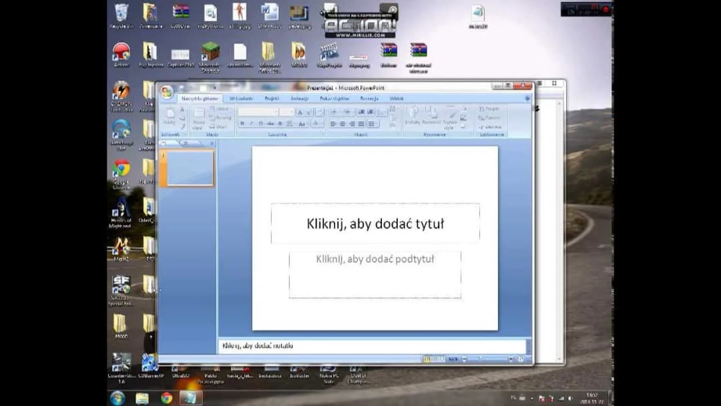Open PowerPoint Help question mark icon
This screenshot has height=406, width=721.
(x=527, y=98)
